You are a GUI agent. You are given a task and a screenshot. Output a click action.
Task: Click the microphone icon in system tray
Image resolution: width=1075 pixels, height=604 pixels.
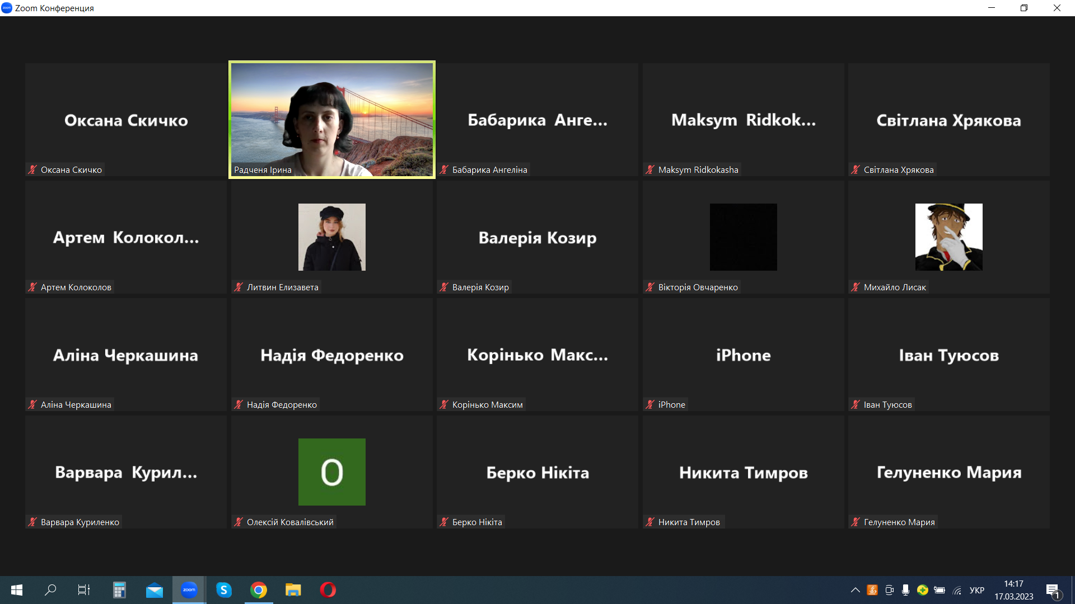coord(905,590)
